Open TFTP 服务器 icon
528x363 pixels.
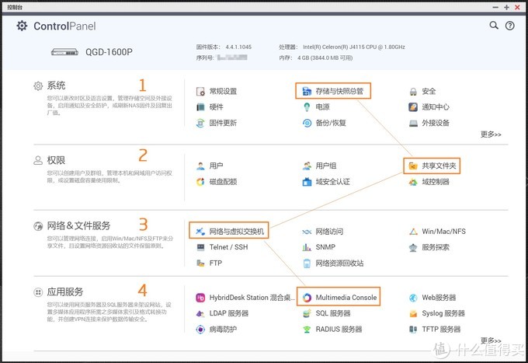click(x=413, y=330)
